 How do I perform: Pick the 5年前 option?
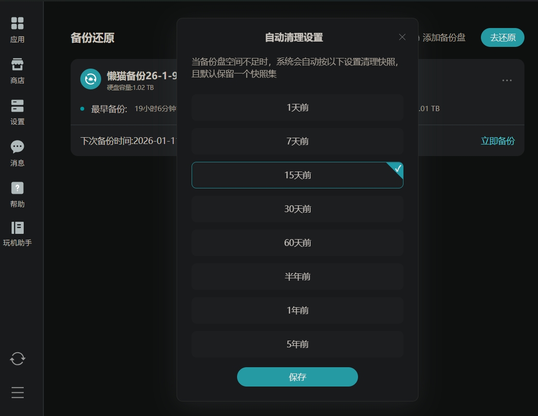298,344
